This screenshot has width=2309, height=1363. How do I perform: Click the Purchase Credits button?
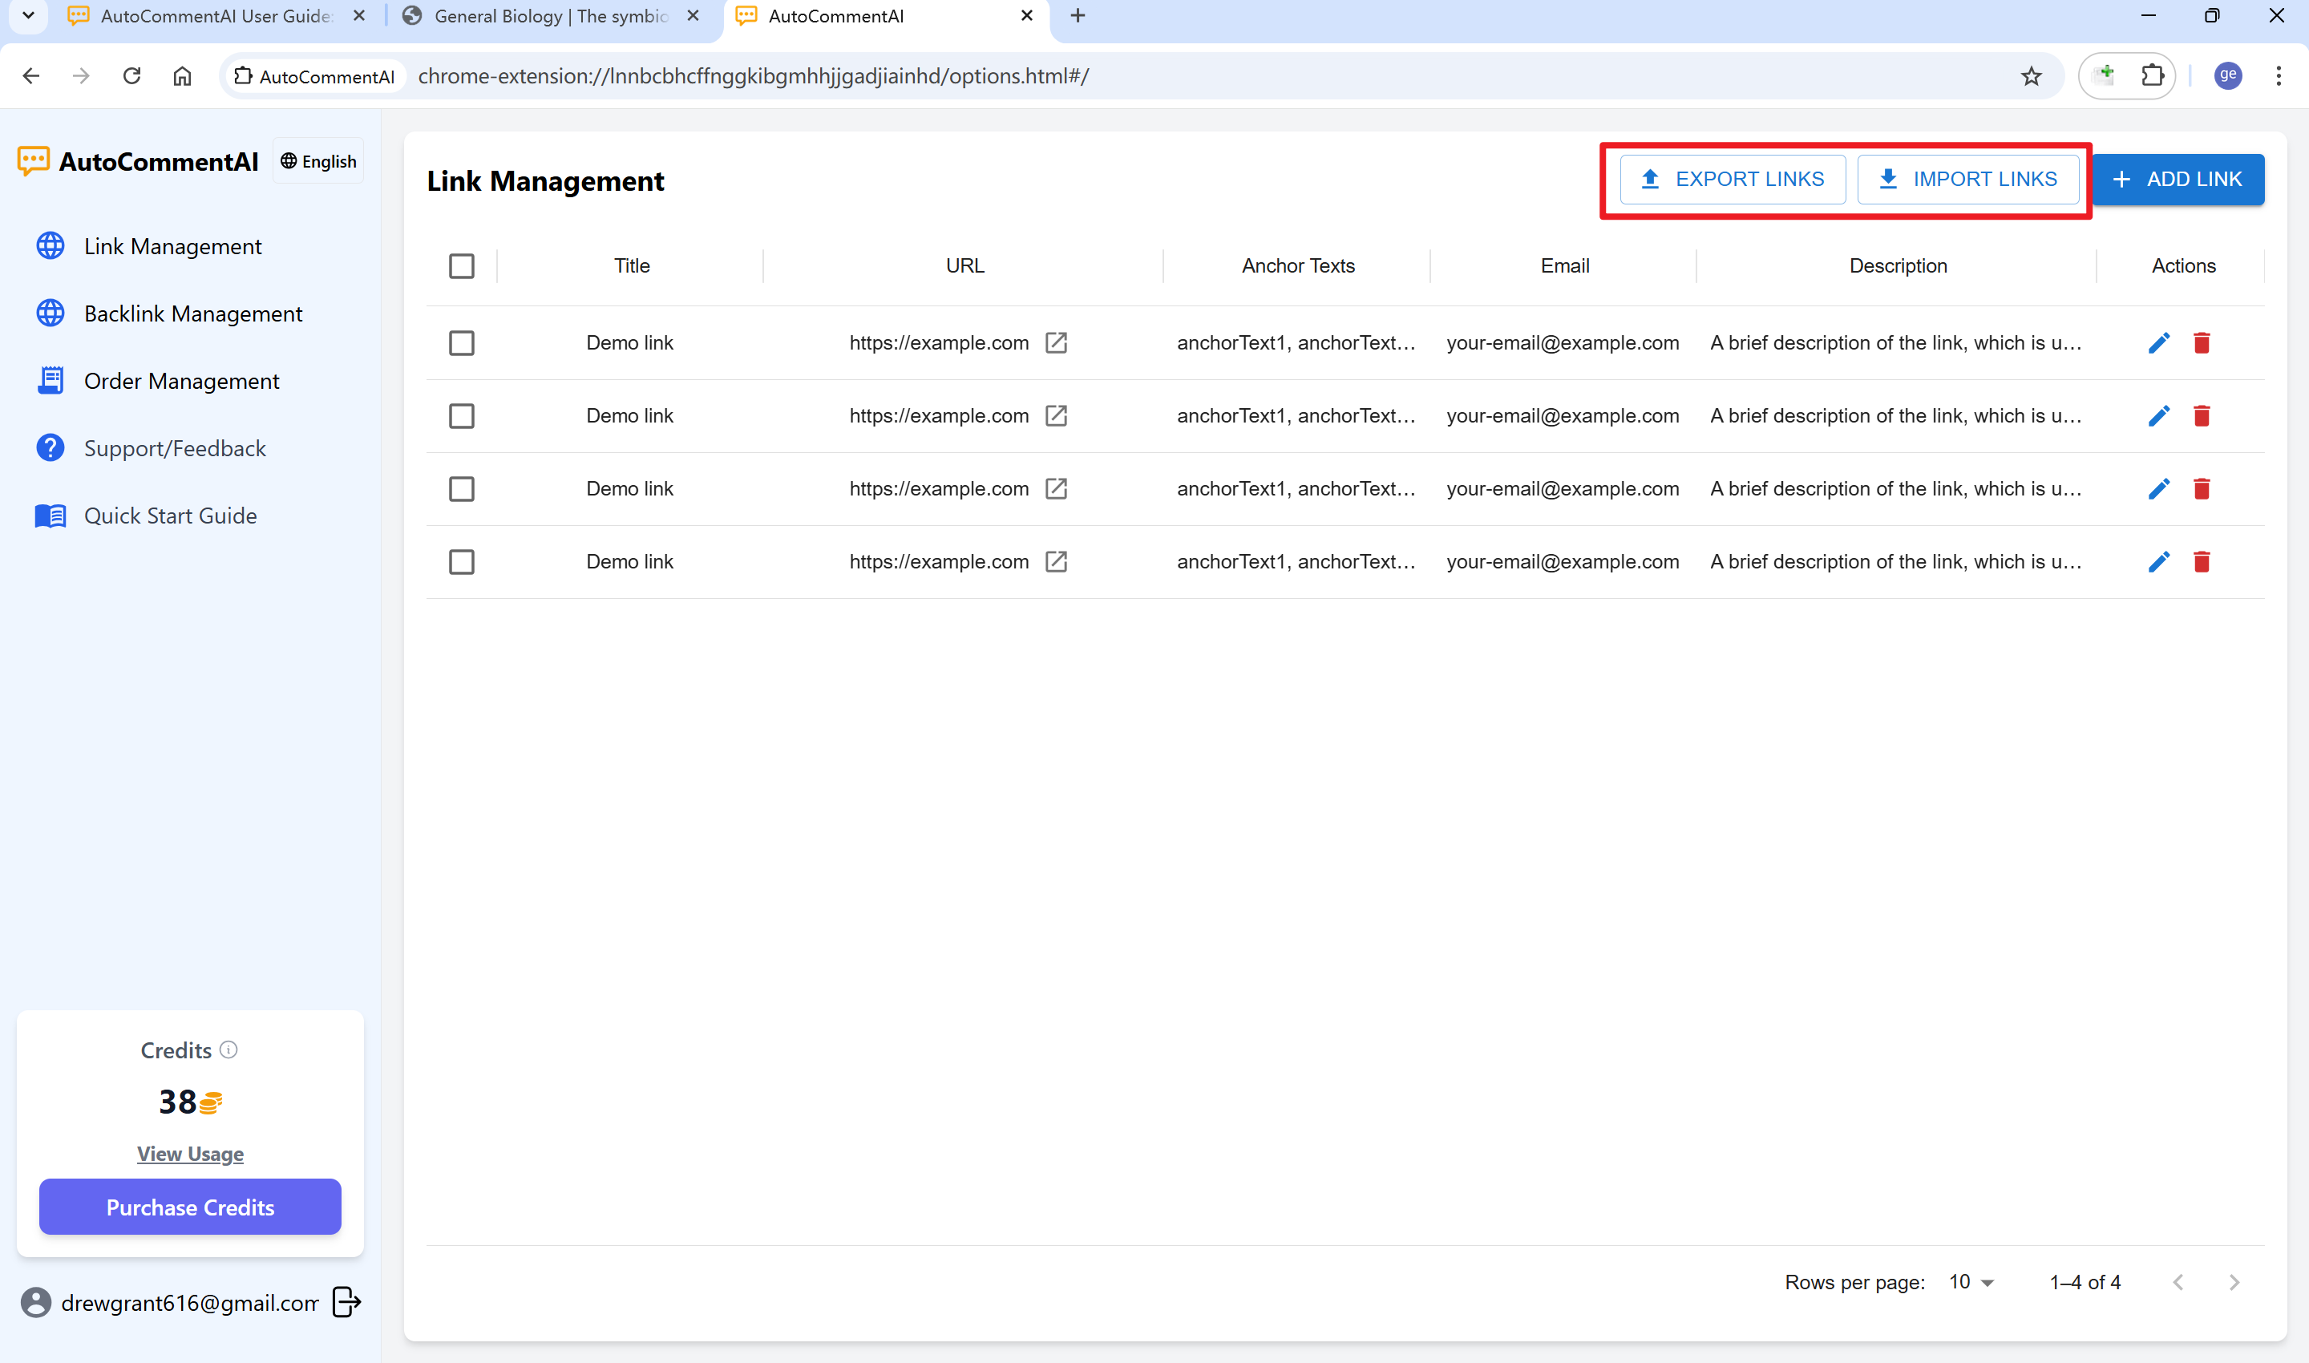pos(190,1207)
